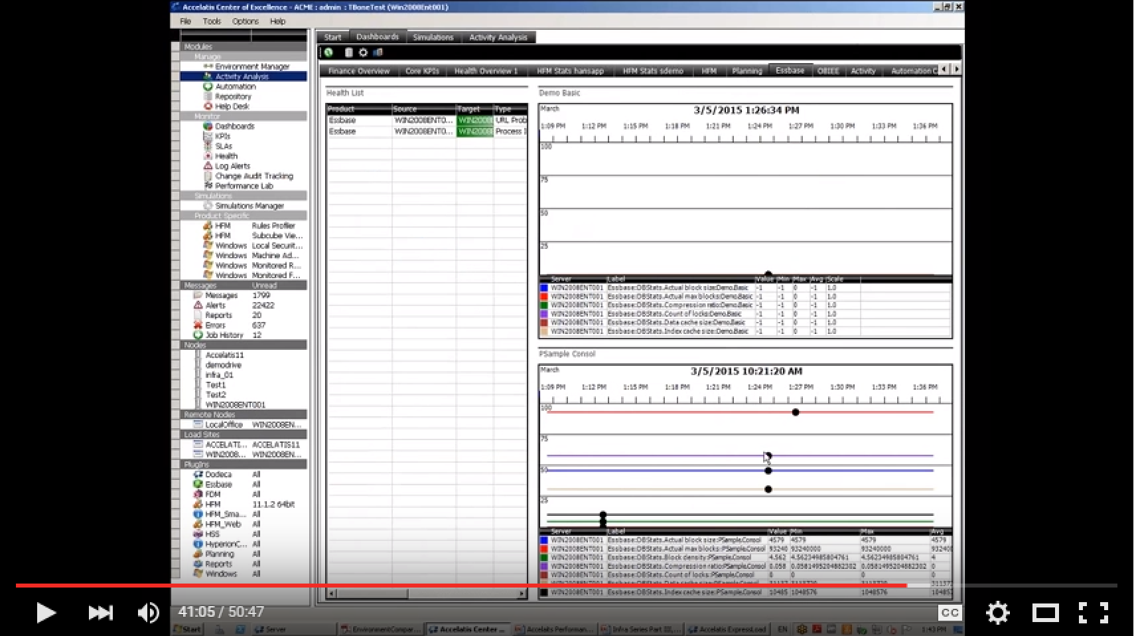Select the Essbase URL Prob row in Health List
This screenshot has height=636, width=1134.
coord(427,120)
